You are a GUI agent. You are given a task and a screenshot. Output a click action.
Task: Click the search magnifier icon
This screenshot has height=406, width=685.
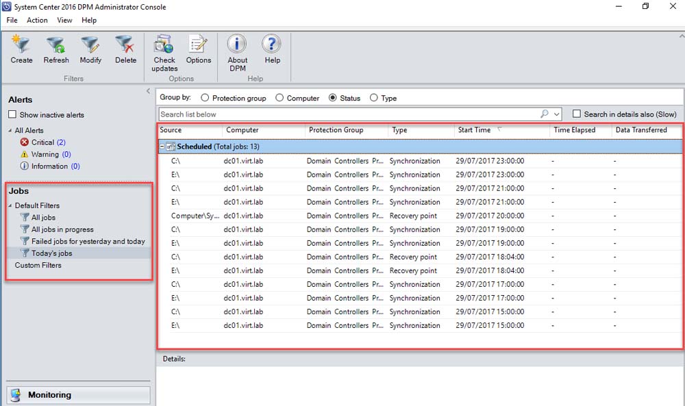[545, 114]
